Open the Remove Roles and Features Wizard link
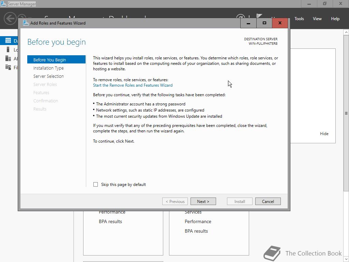The height and width of the screenshot is (262, 349). tap(133, 85)
